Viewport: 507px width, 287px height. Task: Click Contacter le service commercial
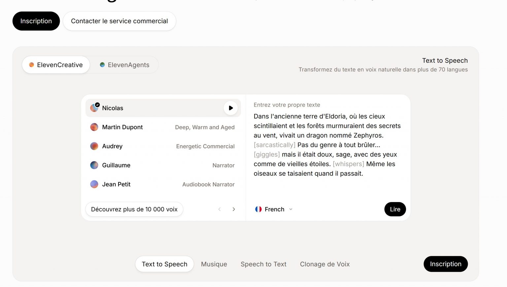[x=119, y=21]
